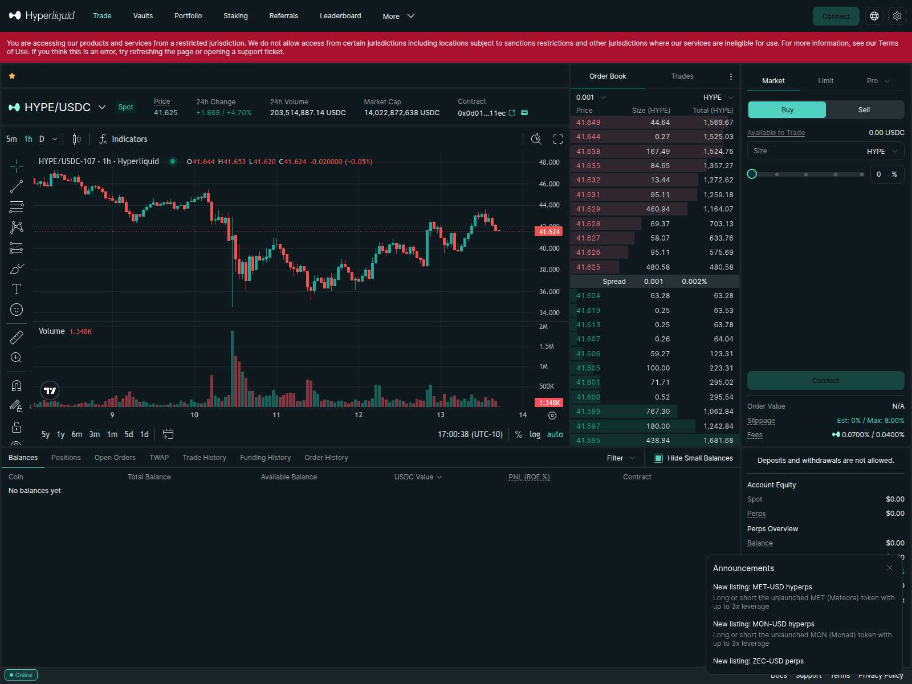Select the 5m chart interval

pos(11,139)
